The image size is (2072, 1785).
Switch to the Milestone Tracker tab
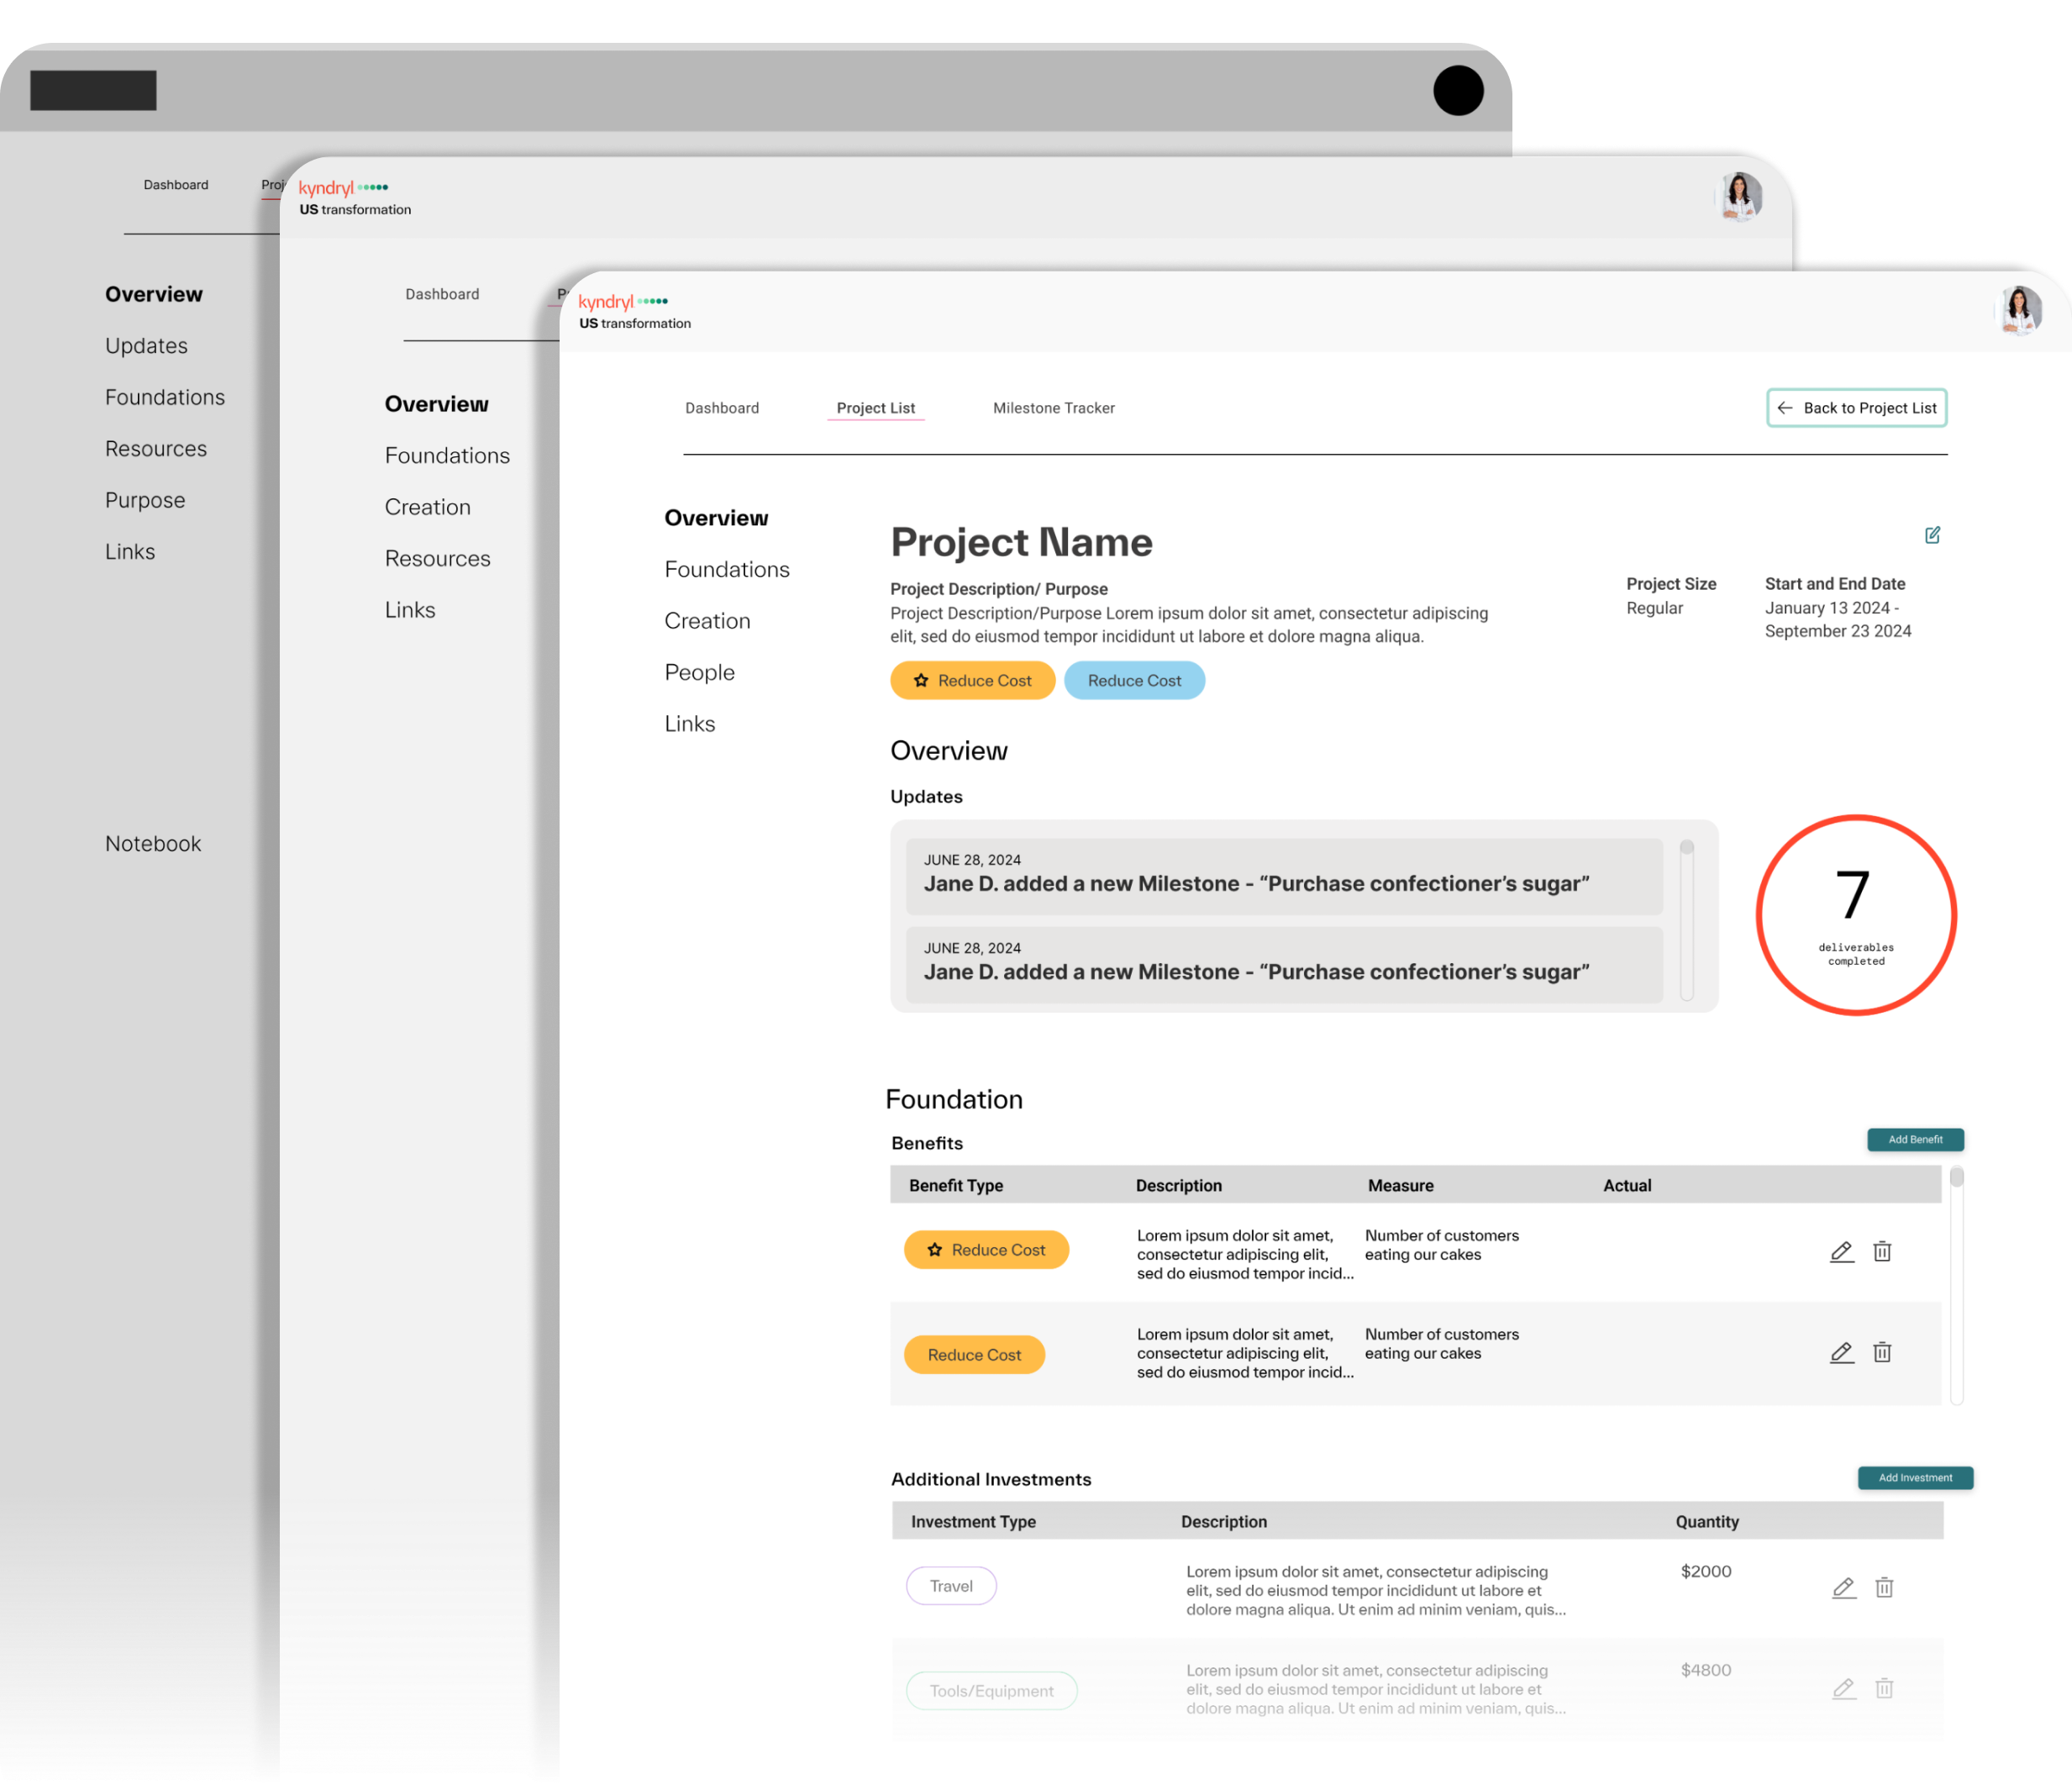pos(1053,408)
